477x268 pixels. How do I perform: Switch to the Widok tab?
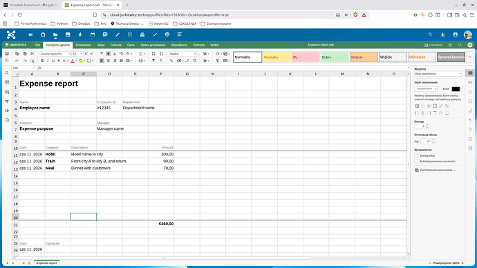click(x=214, y=45)
